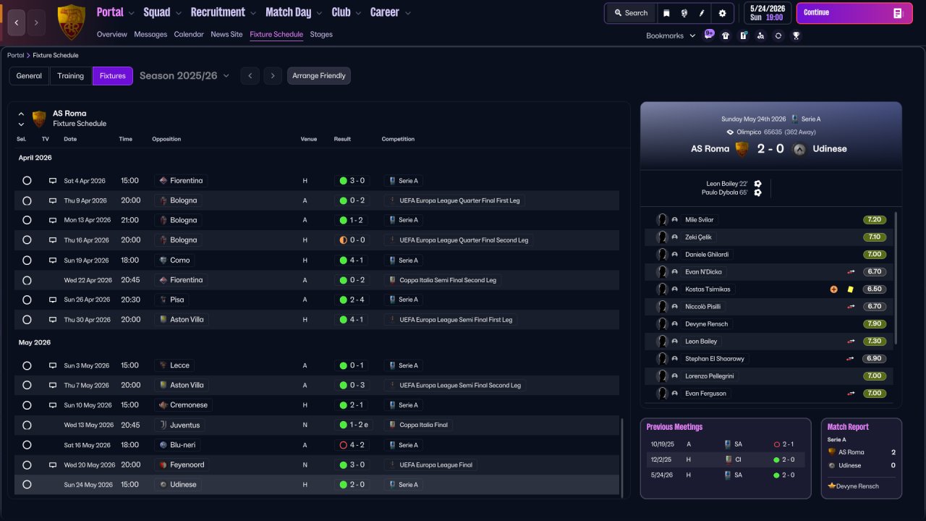
Task: Open the trophy bookmark icon
Action: [x=796, y=35]
